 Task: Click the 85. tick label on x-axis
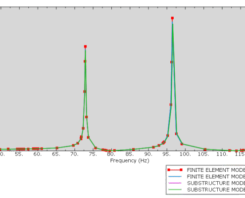(x=130, y=154)
